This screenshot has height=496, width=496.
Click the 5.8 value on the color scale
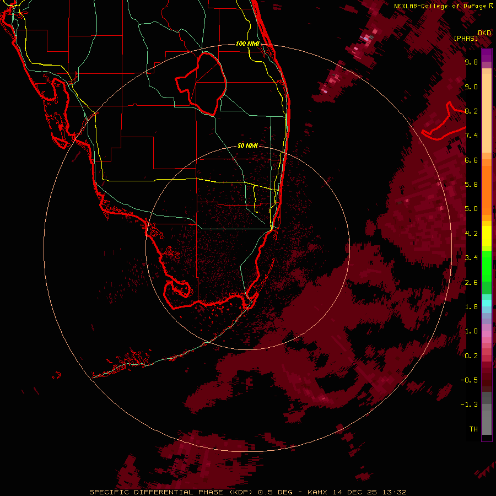click(471, 185)
